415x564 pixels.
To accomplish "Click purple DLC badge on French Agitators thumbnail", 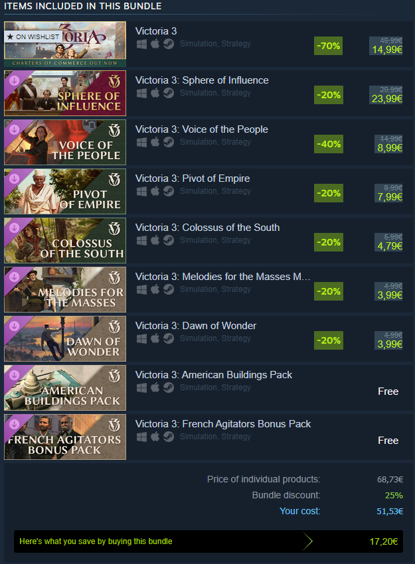I will pyautogui.click(x=15, y=424).
